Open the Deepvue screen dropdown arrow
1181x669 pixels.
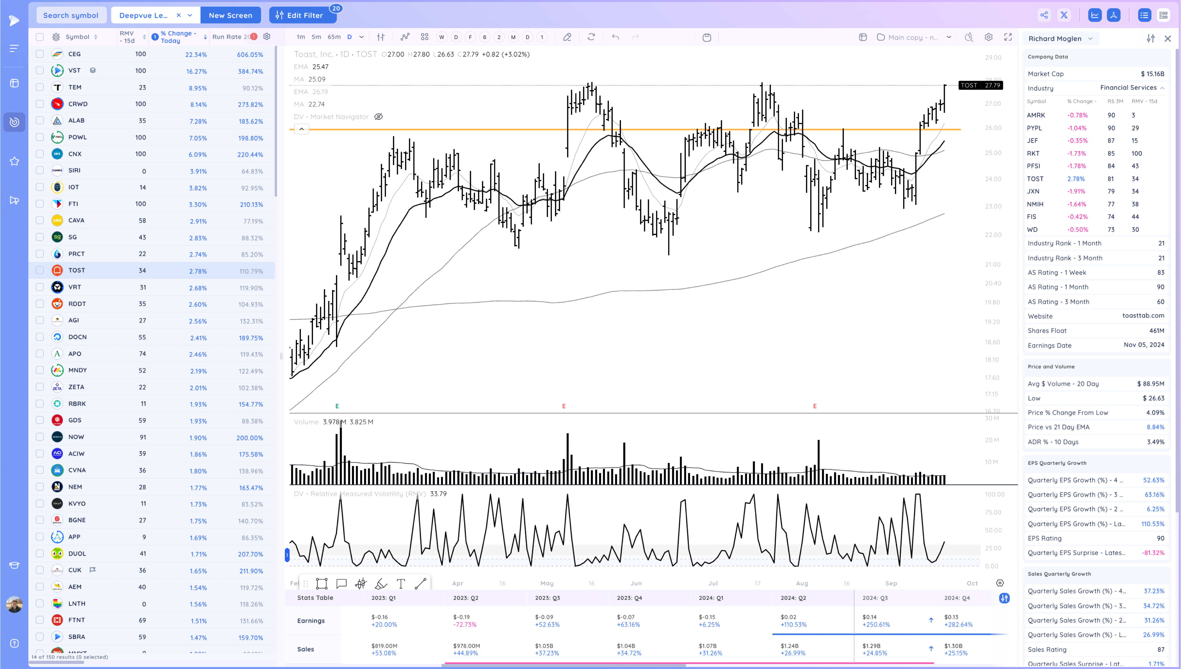[190, 15]
